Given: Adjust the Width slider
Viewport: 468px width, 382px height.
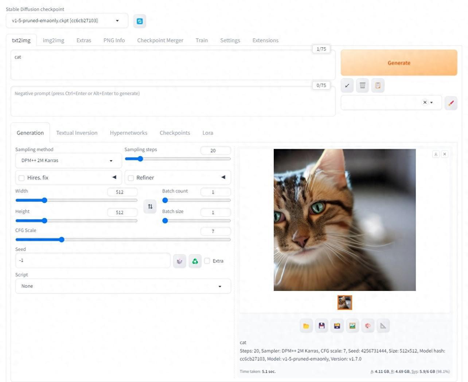Looking at the screenshot, I should 77,200.
